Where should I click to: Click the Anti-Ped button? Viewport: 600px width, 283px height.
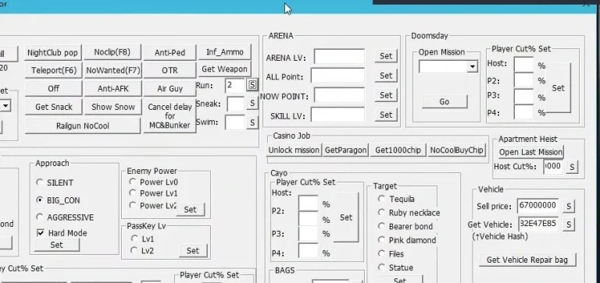pos(170,53)
